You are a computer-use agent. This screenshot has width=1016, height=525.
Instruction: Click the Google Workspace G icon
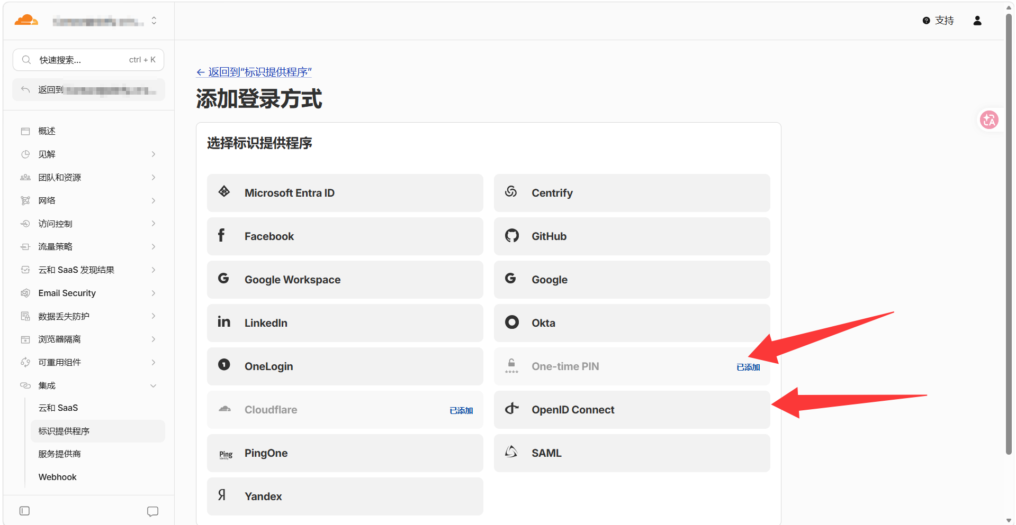point(223,278)
